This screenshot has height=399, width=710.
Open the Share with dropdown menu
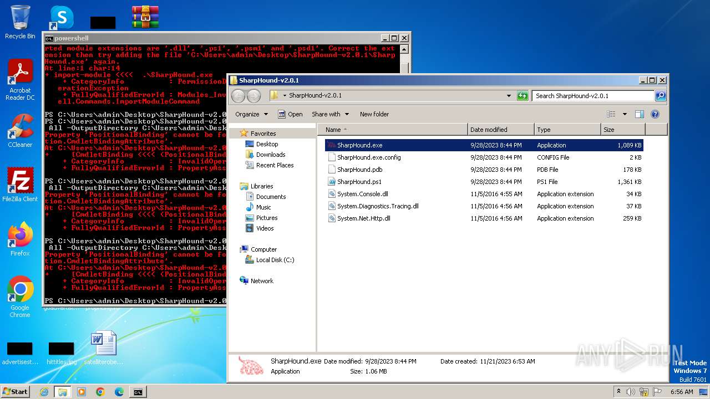click(330, 114)
